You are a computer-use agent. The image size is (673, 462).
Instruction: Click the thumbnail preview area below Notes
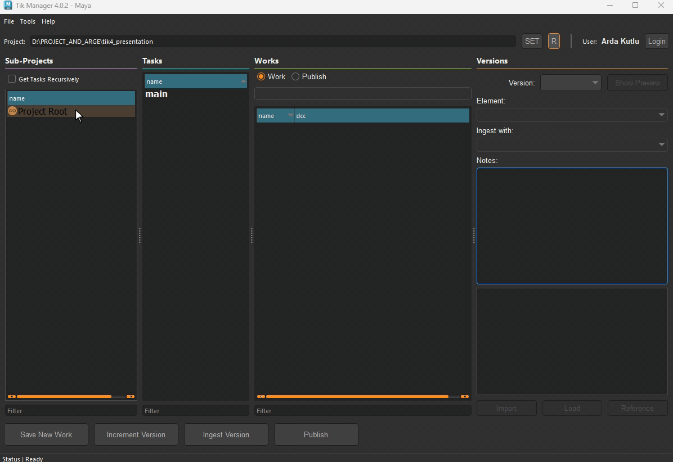click(x=572, y=342)
